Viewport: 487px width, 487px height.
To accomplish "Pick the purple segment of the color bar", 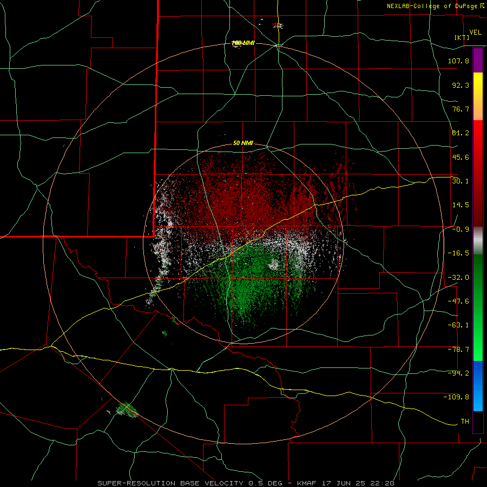I will (478, 60).
